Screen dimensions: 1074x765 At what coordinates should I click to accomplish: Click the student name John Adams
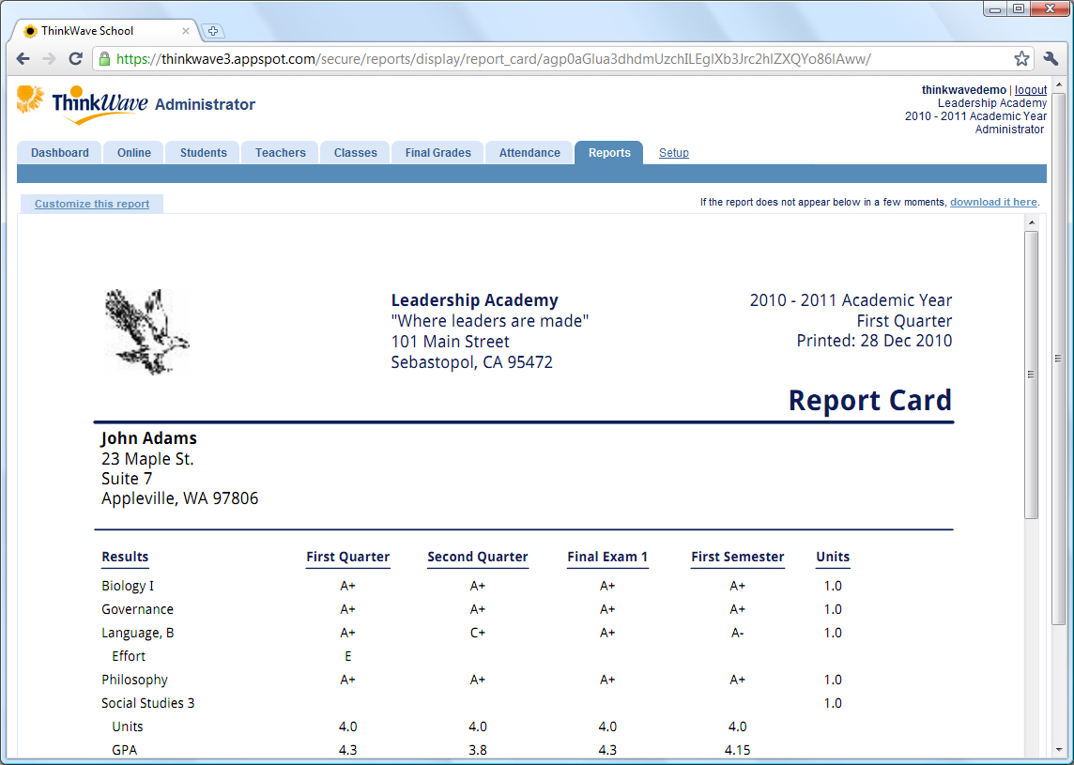[x=148, y=438]
